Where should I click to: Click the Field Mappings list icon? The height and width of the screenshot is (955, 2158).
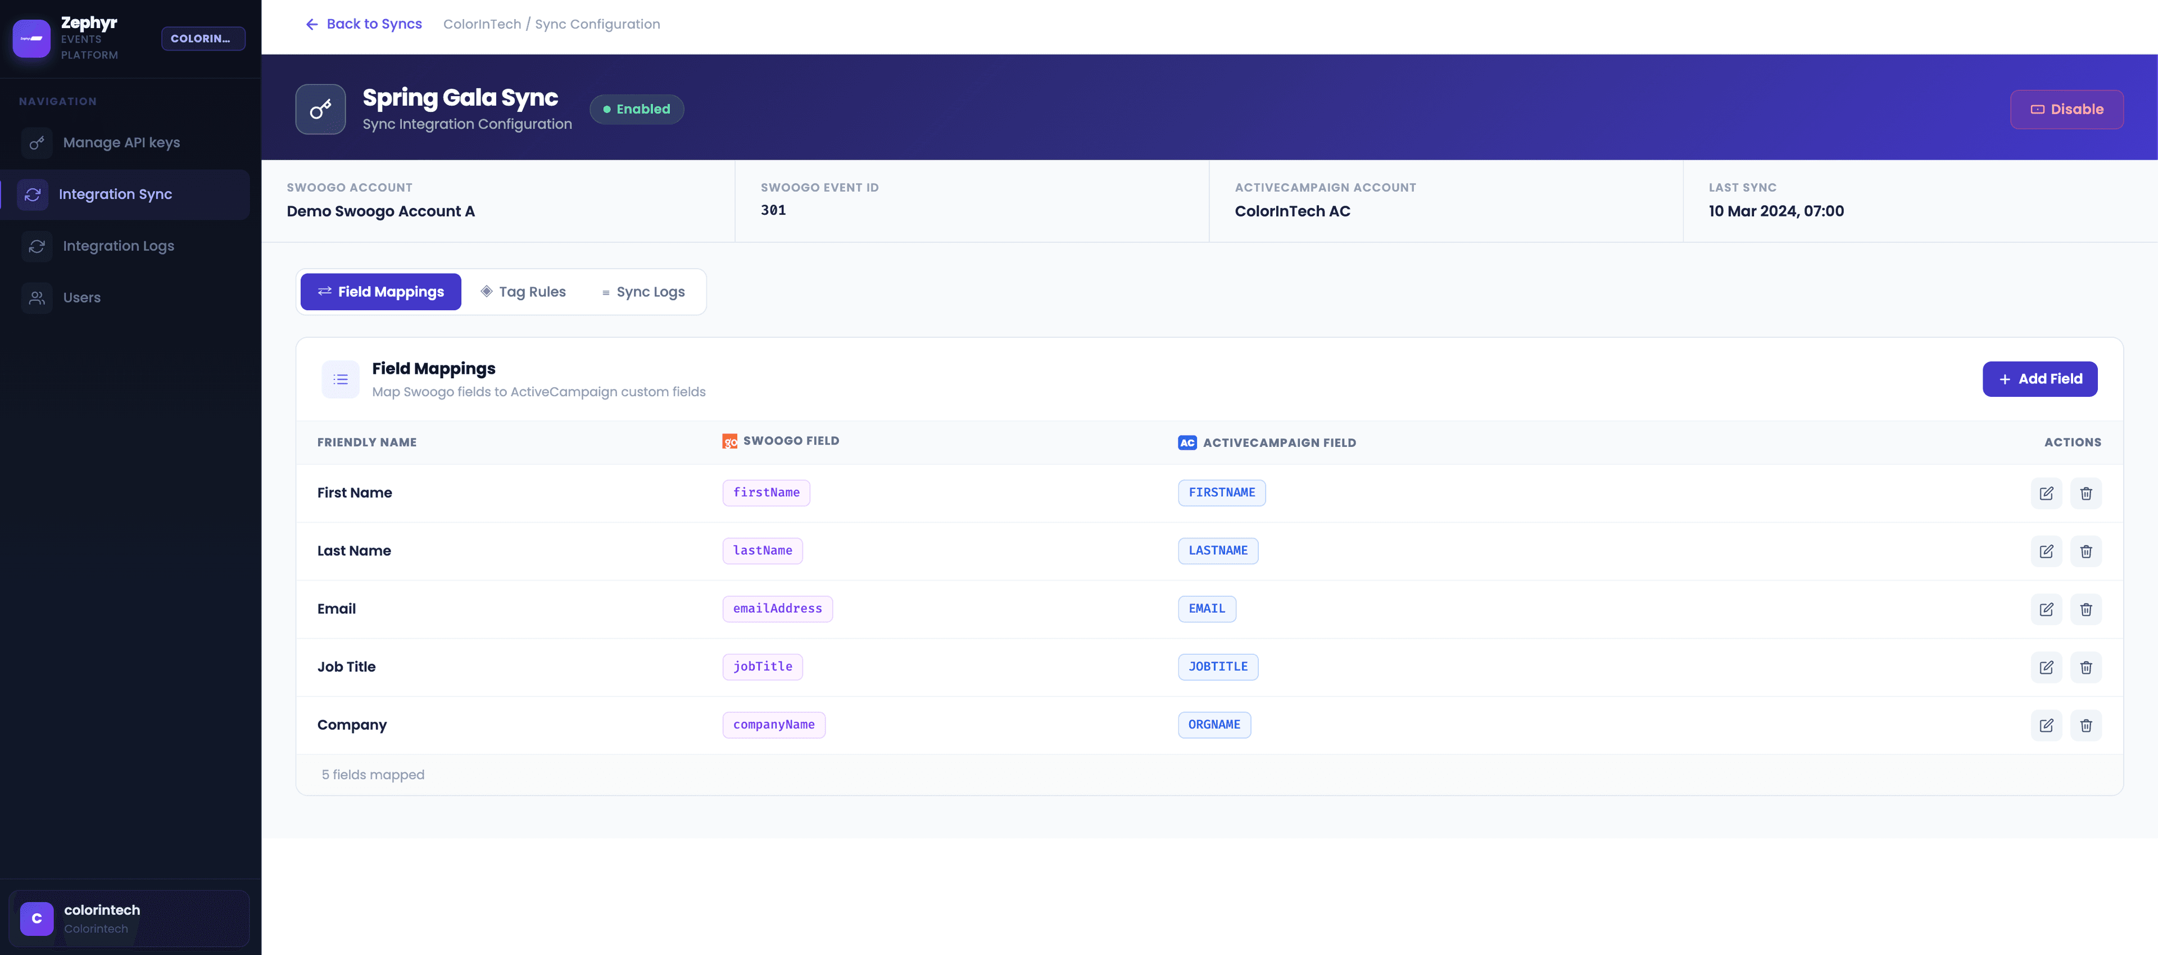coord(340,379)
